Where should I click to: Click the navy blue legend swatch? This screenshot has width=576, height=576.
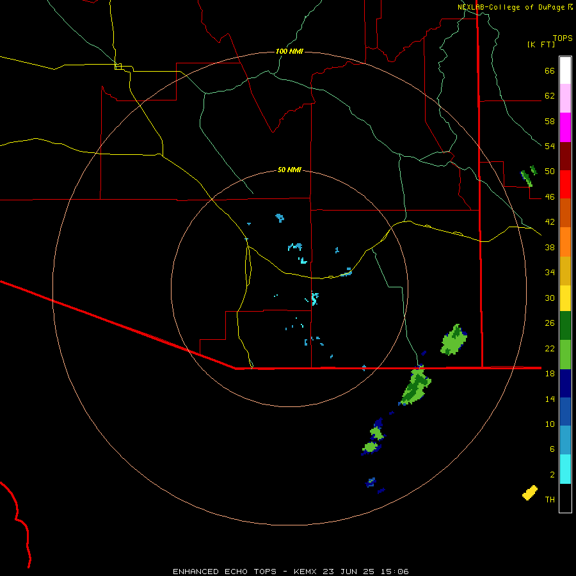pos(565,383)
